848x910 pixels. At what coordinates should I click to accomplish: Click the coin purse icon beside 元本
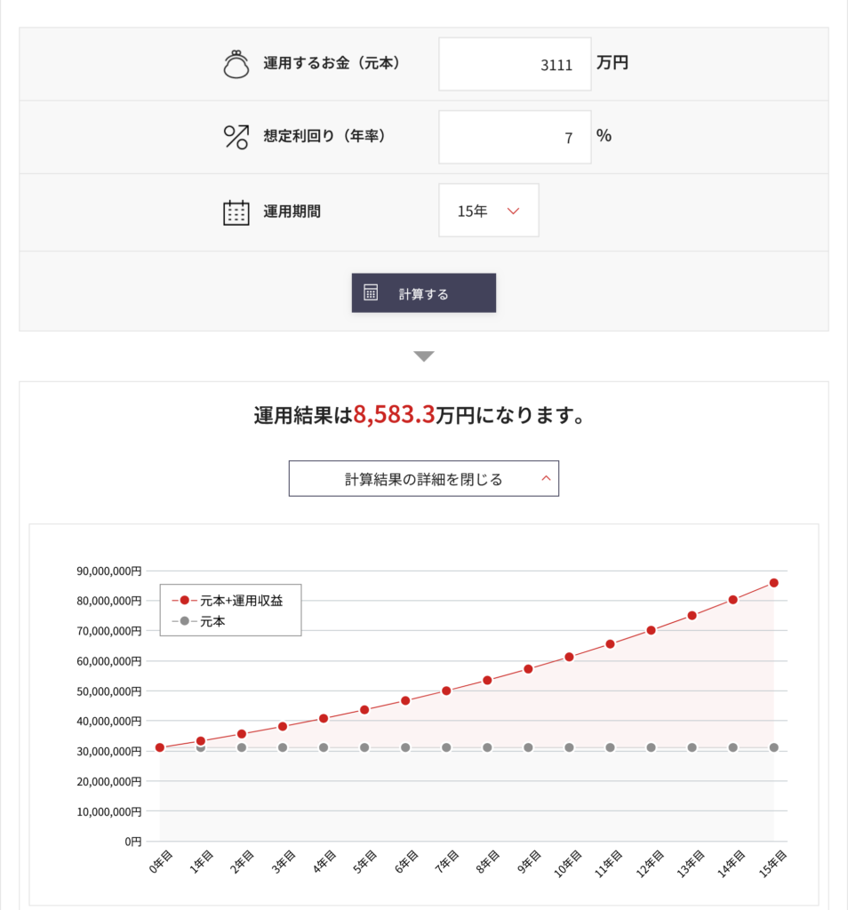coord(236,65)
